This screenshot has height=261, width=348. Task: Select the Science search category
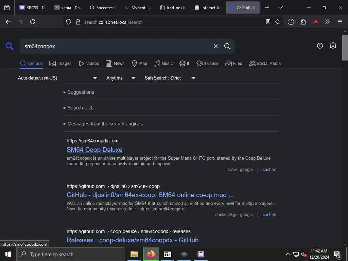pyautogui.click(x=207, y=64)
